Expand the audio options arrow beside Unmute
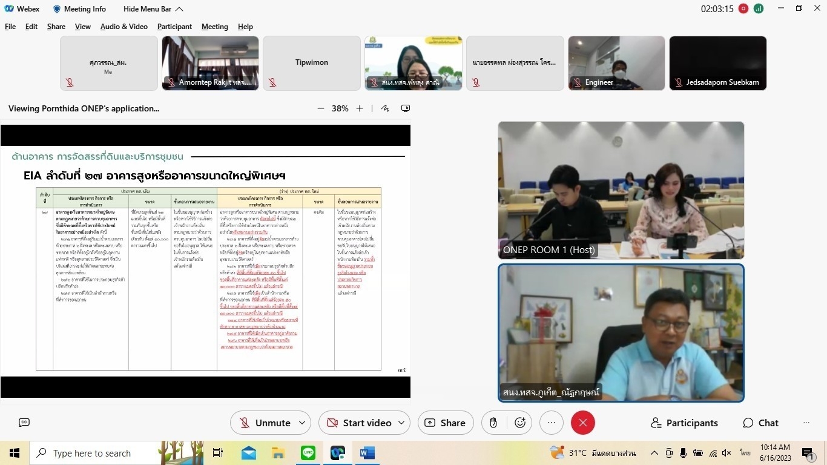The height and width of the screenshot is (465, 827). point(302,423)
